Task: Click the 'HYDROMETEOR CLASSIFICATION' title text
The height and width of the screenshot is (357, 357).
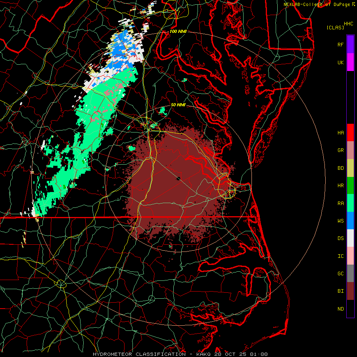Action: point(139,354)
